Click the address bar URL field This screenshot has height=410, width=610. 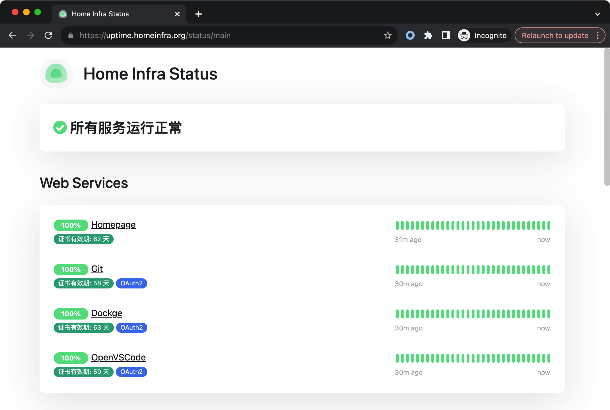(224, 36)
